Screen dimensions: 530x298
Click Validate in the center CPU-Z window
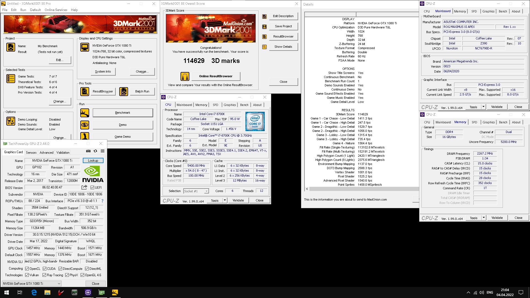click(x=238, y=201)
